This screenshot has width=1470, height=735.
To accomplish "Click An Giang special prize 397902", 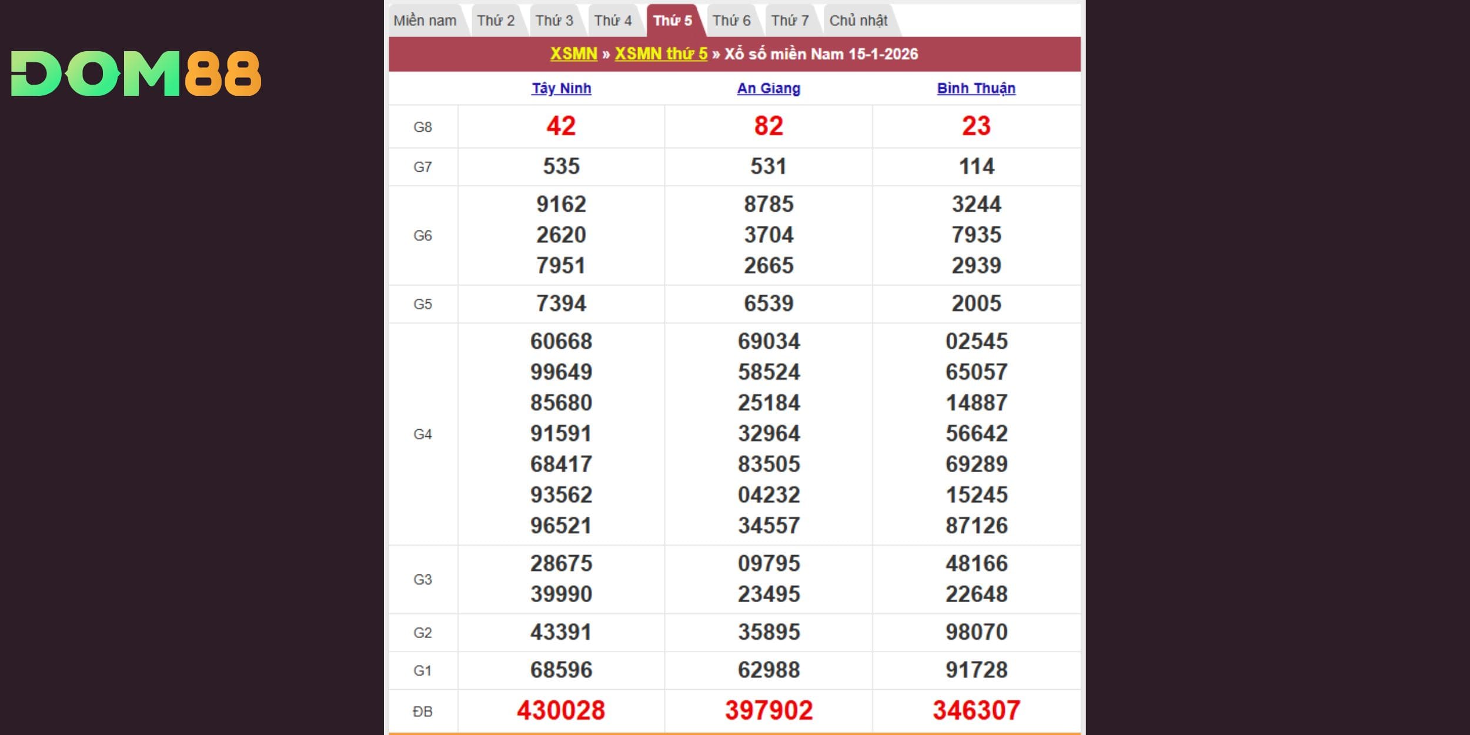I will [x=769, y=710].
